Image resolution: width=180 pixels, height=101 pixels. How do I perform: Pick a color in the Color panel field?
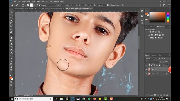click(157, 17)
